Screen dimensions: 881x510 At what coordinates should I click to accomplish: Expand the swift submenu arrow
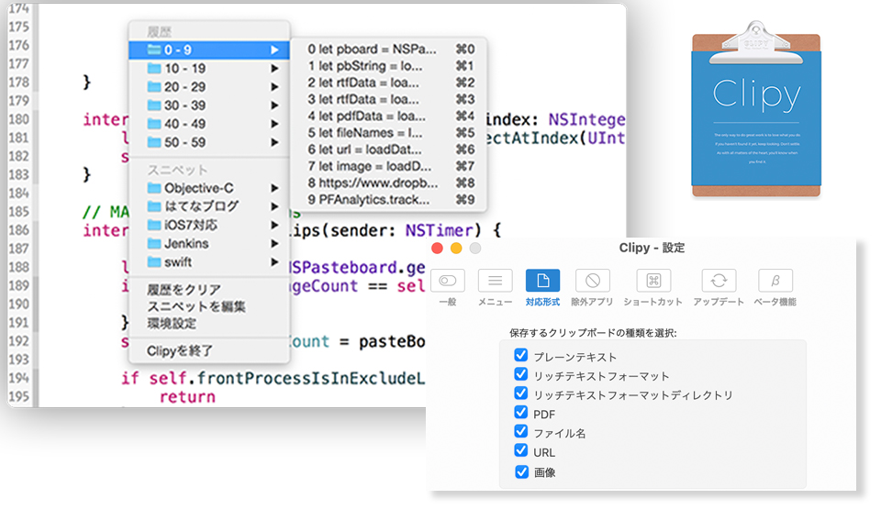tap(274, 262)
